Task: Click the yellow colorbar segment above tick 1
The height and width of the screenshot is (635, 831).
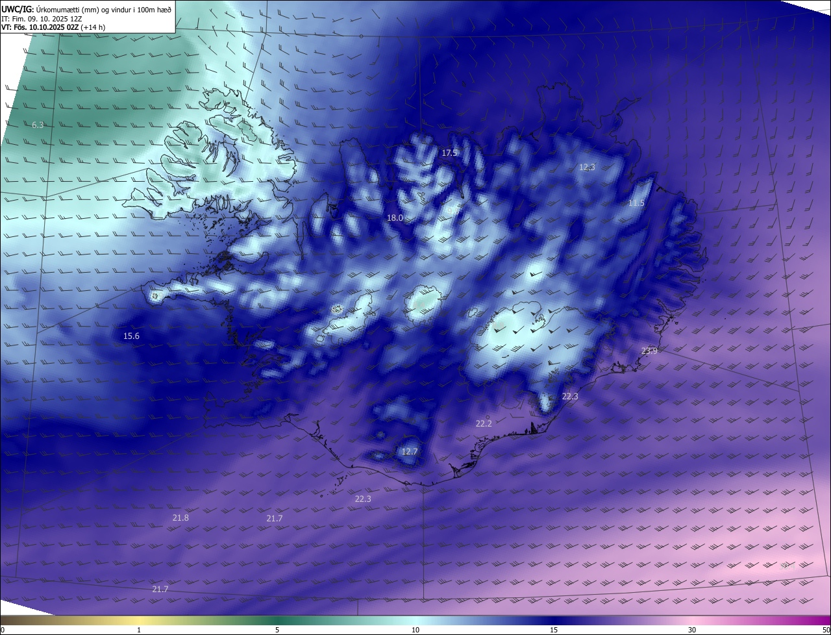Action: point(140,621)
